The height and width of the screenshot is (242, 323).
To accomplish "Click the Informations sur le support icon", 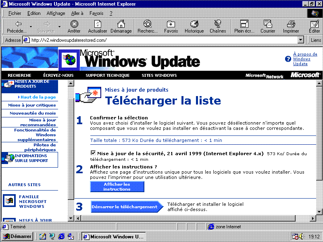I will coord(8,158).
